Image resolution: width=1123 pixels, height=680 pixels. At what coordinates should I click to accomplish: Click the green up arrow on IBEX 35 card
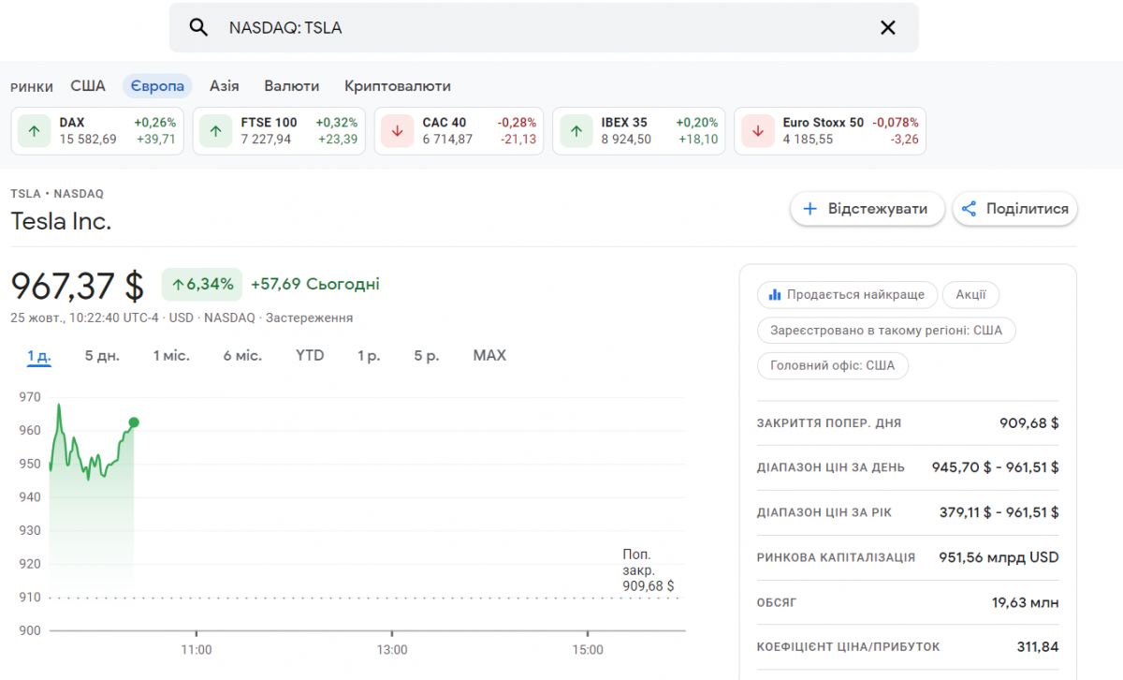pos(576,131)
